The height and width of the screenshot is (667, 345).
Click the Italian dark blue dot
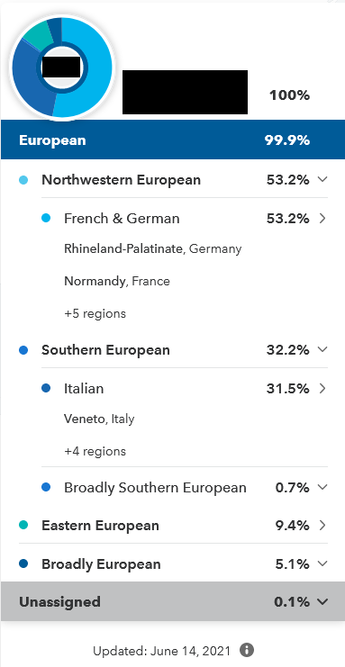46,388
